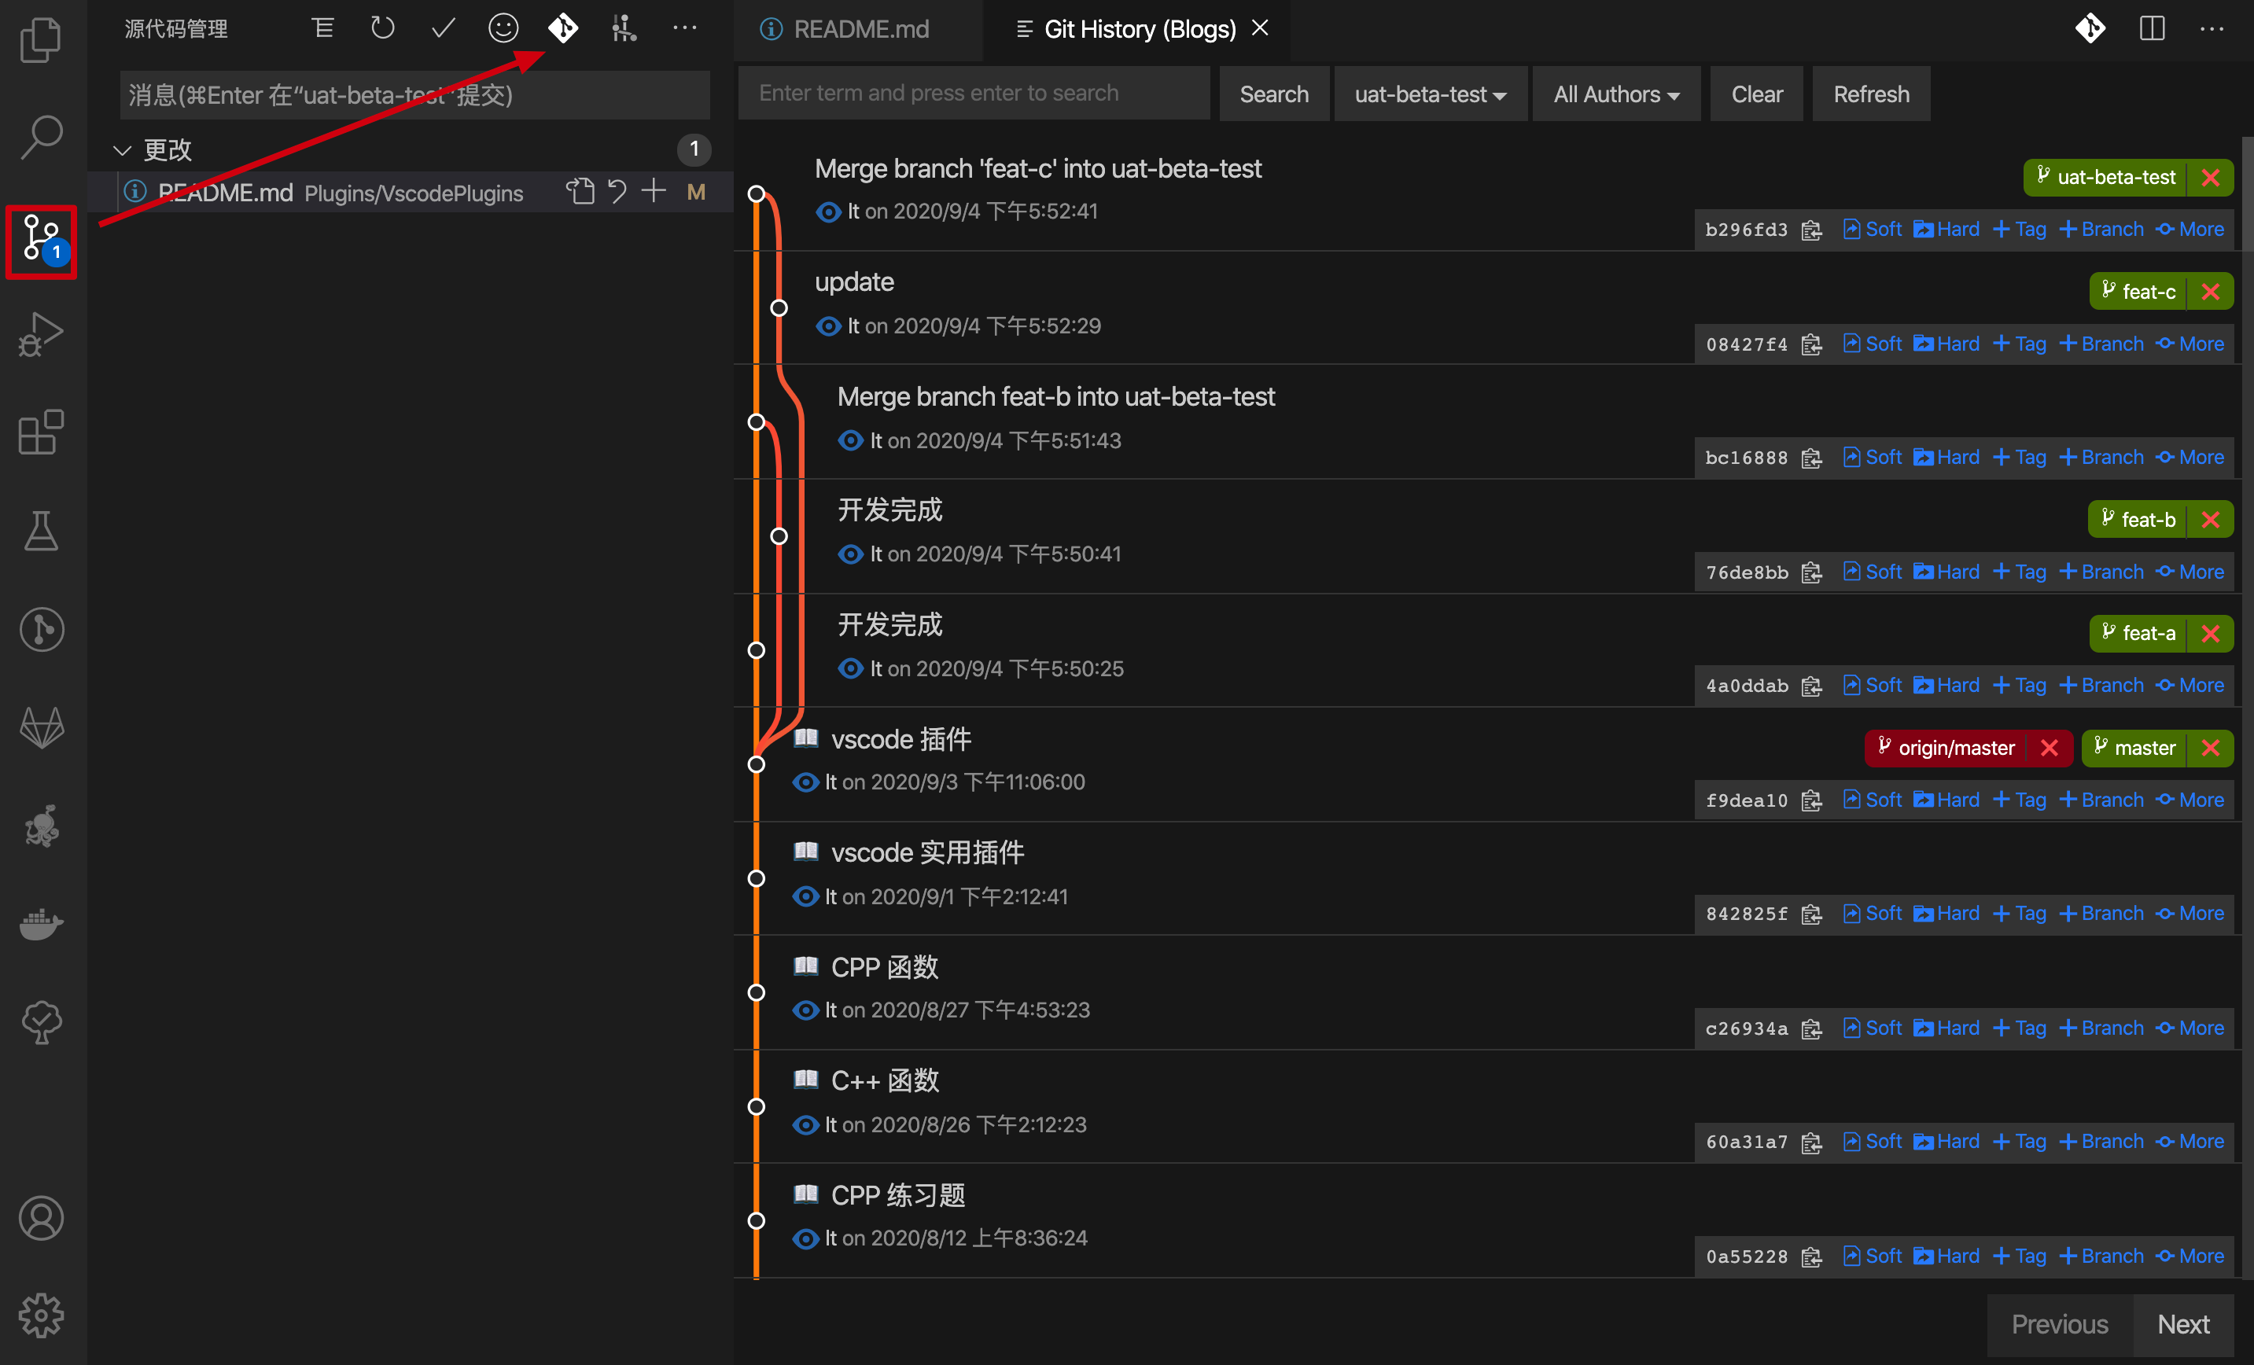
Task: Open editor more actions ellipsis
Action: 2212,28
